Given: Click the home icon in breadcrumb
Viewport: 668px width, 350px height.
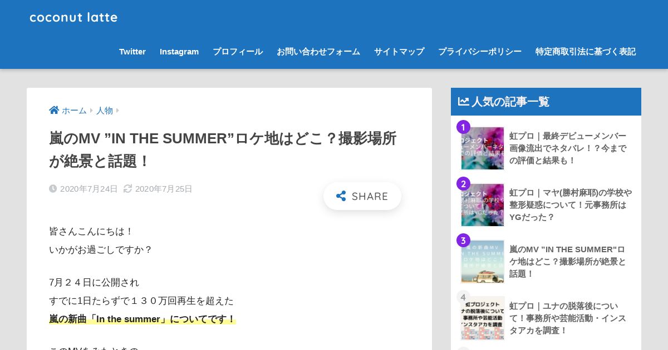Looking at the screenshot, I should click(x=54, y=110).
